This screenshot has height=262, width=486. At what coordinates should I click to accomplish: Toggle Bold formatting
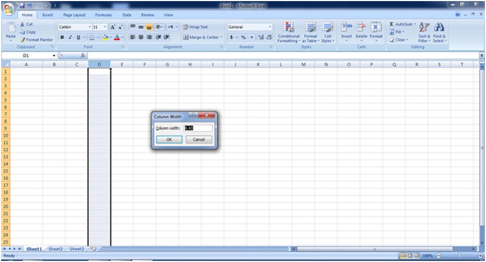pyautogui.click(x=62, y=37)
